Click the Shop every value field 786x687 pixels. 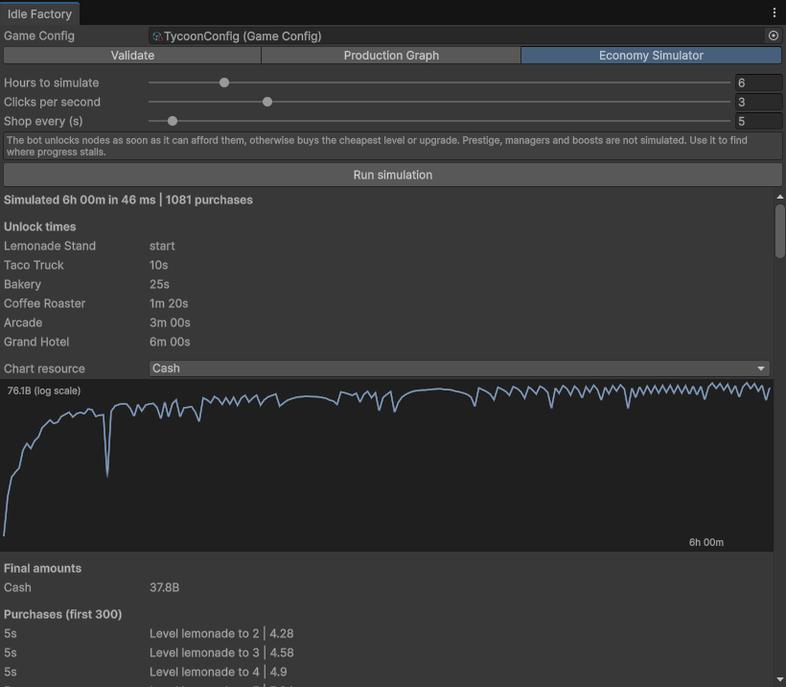758,121
